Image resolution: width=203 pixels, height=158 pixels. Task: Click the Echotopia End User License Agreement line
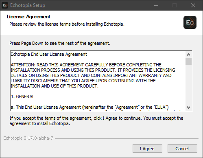[x=49, y=54]
